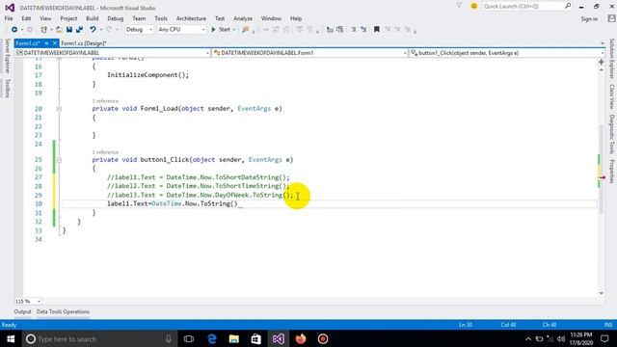Open the Any CPU platform dropdown

click(181, 30)
